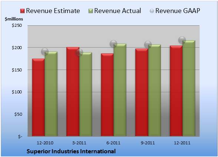The width and height of the screenshot is (218, 157).
Task: Click the green Revenue Actual legend swatch
Action: (90, 11)
